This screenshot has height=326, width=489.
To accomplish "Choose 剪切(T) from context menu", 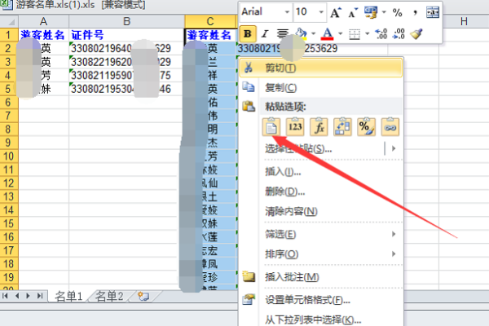I will tap(320, 68).
